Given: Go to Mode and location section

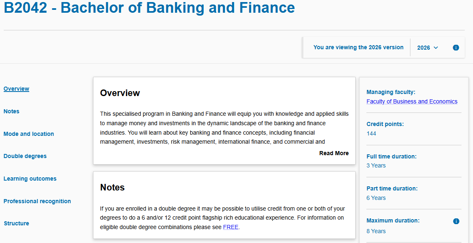Looking at the screenshot, I should pos(29,134).
